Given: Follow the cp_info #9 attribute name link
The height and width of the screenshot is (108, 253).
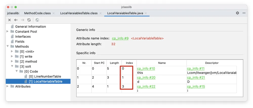Looking at the screenshot, I should tap(120, 38).
